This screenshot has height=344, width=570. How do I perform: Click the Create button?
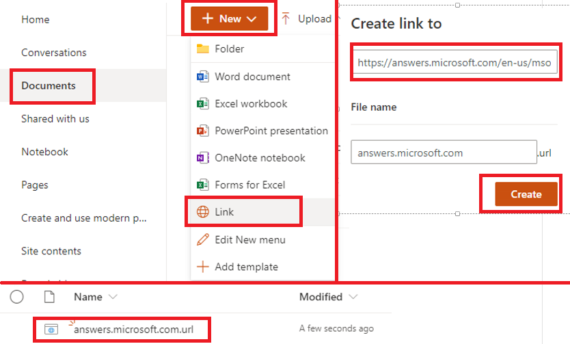(x=526, y=194)
